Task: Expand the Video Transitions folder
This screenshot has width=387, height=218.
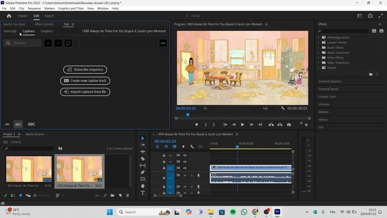Action: (319, 63)
